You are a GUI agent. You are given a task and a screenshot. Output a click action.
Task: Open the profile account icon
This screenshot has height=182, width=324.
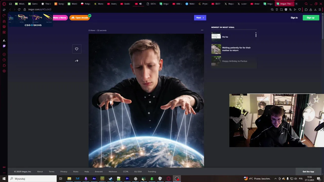coord(311,10)
